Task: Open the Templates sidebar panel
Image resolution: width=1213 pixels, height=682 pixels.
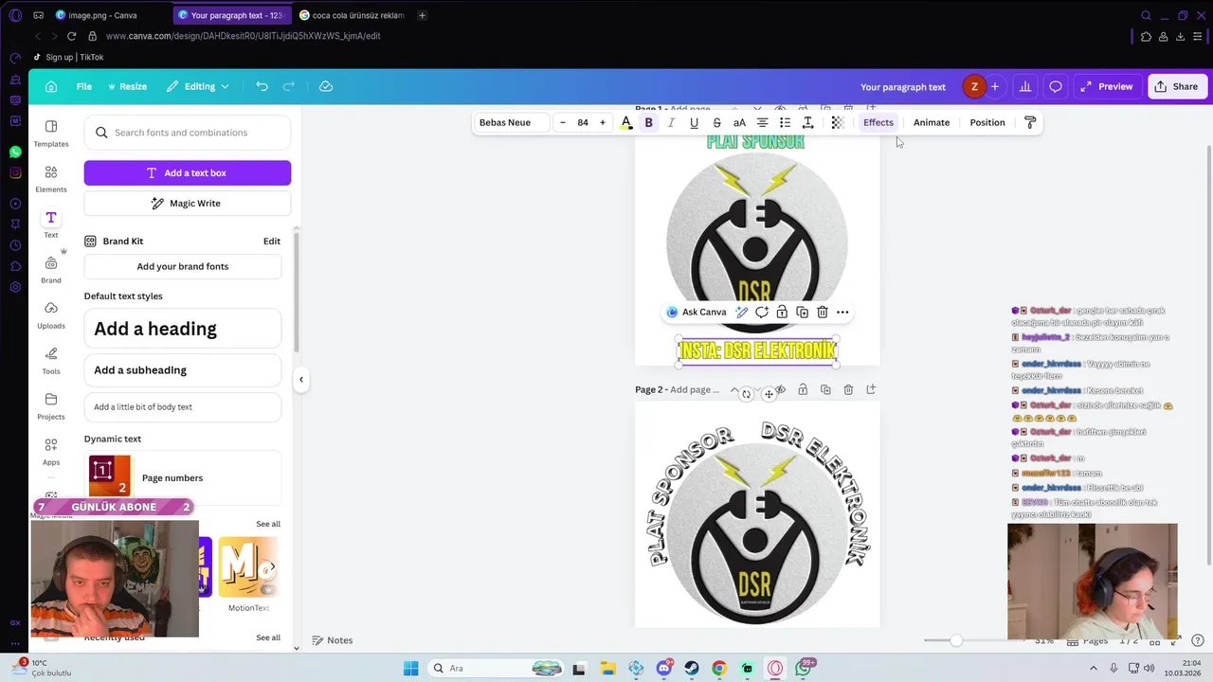Action: coord(51,134)
